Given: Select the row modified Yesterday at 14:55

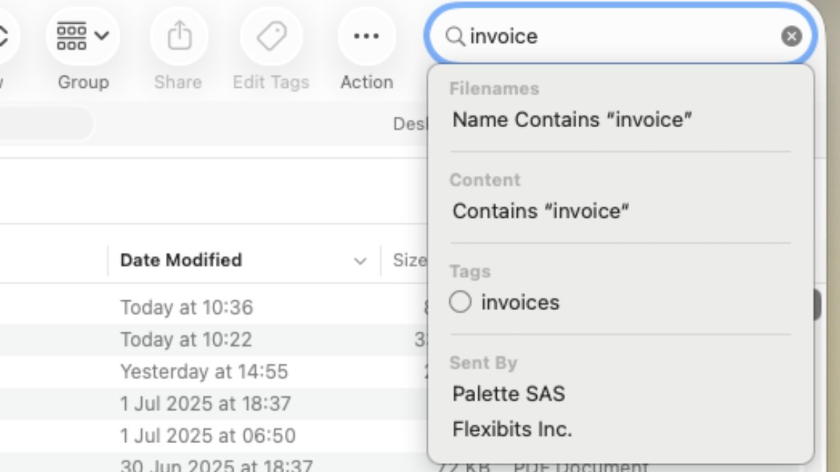Looking at the screenshot, I should point(213,372).
